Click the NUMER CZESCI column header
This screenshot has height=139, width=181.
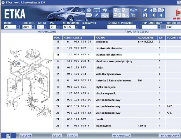click(x=78, y=38)
